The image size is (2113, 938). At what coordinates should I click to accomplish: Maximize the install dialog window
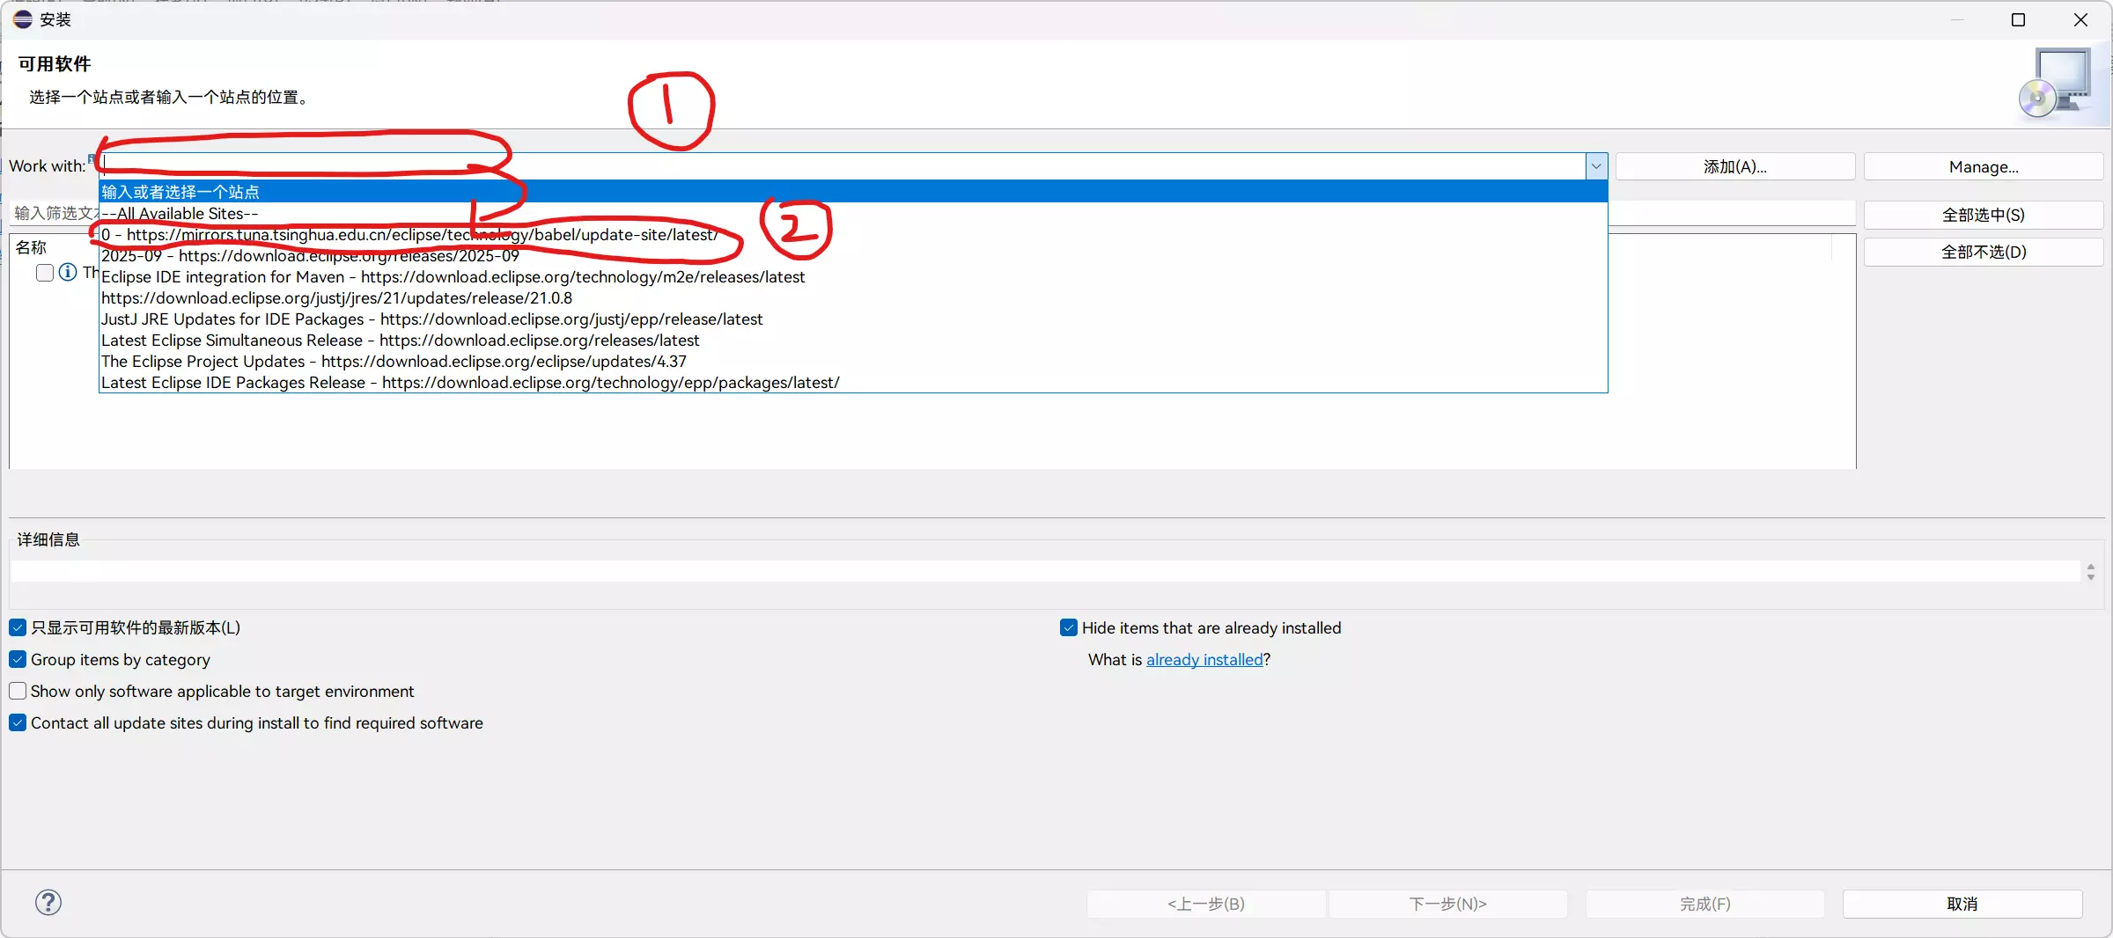click(2018, 19)
